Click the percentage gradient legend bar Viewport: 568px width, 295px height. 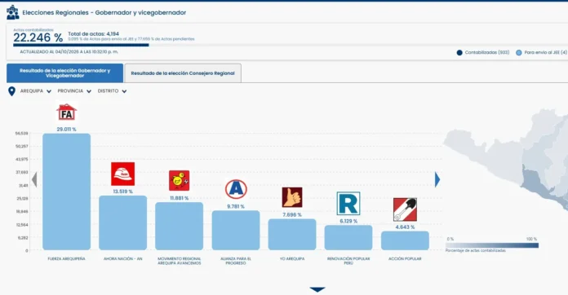[x=492, y=245]
